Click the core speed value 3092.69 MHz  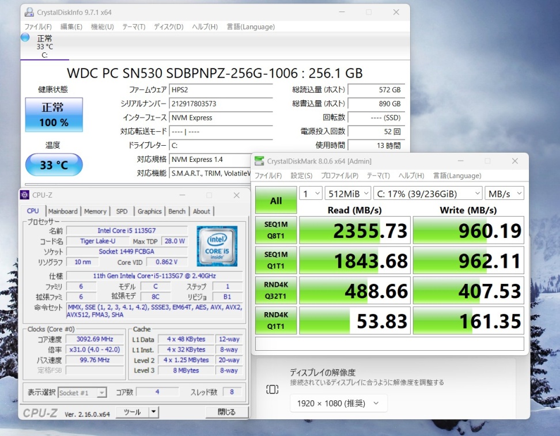tap(94, 339)
